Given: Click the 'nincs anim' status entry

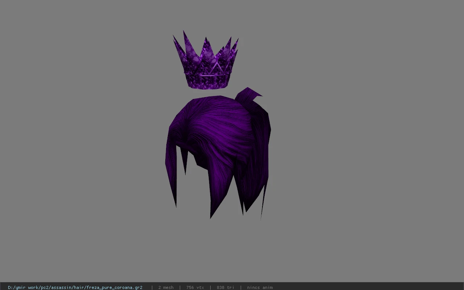Looking at the screenshot, I should coord(260,287).
